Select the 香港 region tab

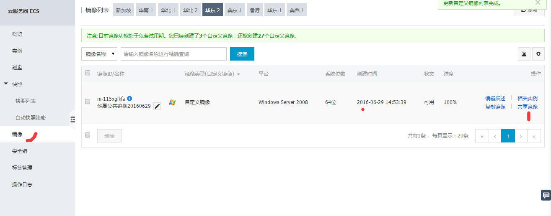click(255, 10)
